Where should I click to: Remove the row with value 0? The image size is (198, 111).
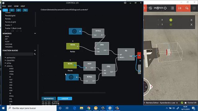(192, 20)
